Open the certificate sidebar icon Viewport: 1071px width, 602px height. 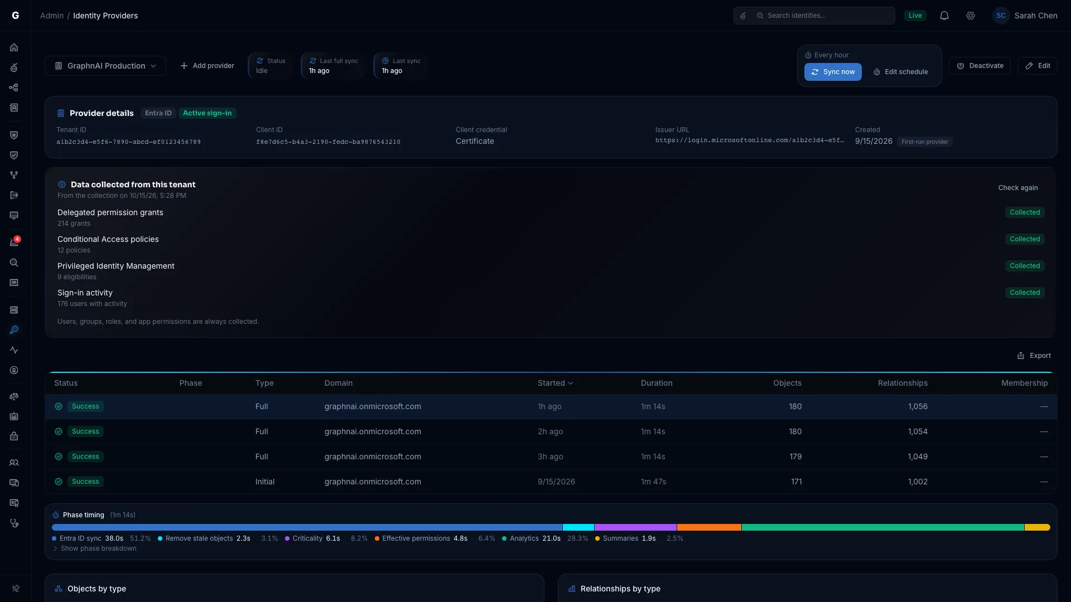coord(14,503)
